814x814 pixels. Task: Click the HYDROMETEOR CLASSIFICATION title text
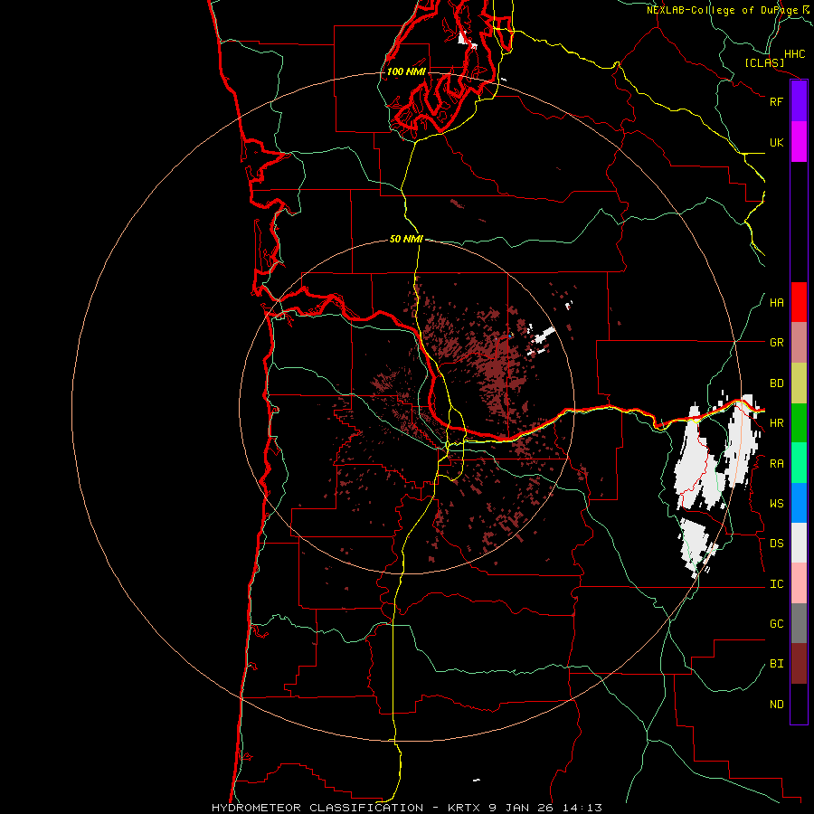point(317,808)
